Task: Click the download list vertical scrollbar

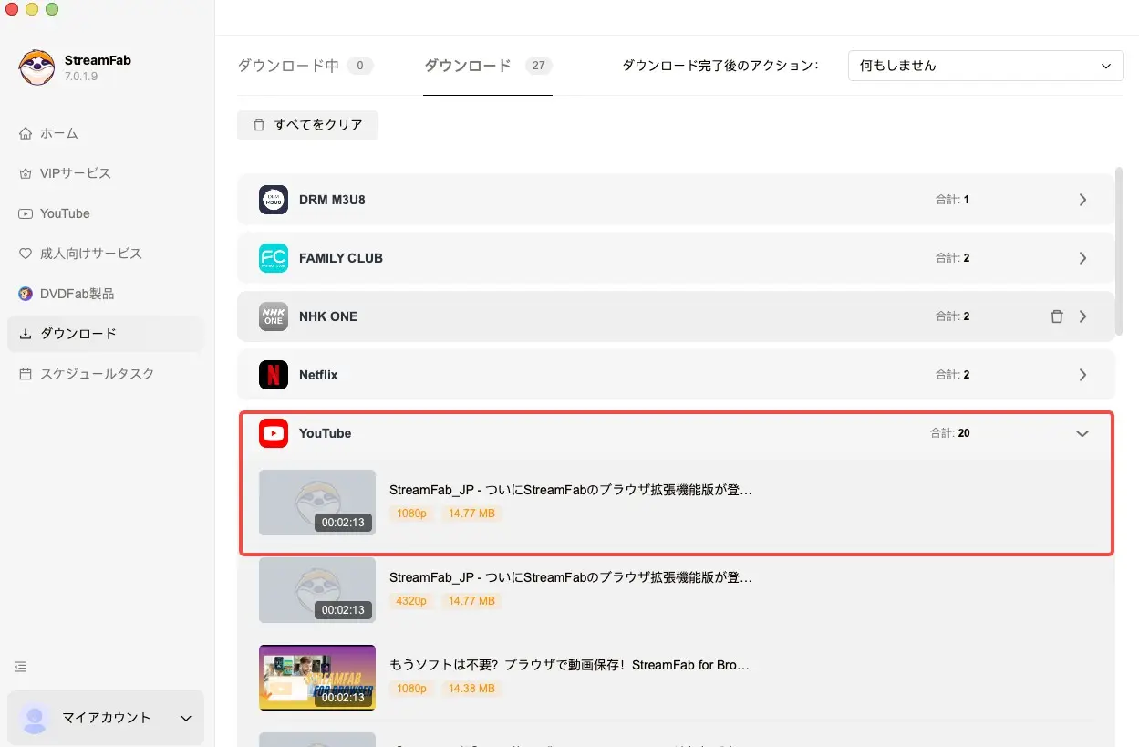Action: (1119, 251)
